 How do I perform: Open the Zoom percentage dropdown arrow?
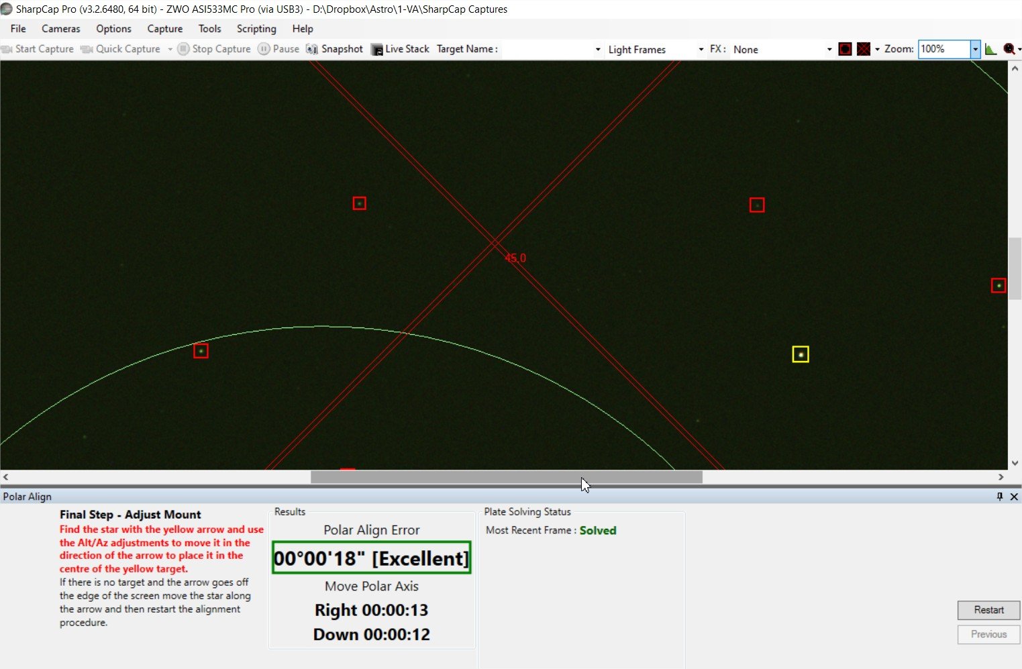tap(975, 49)
